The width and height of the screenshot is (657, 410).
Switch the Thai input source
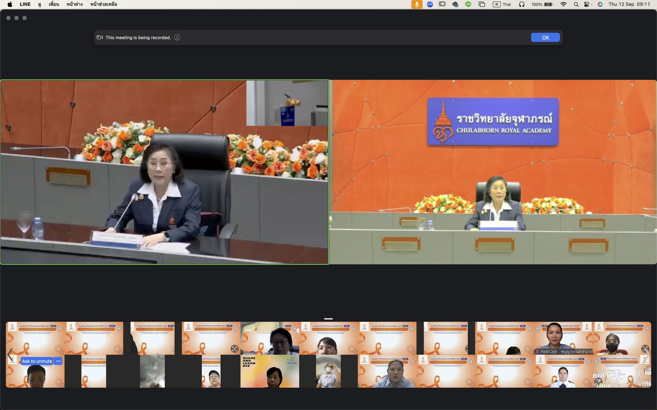point(502,4)
